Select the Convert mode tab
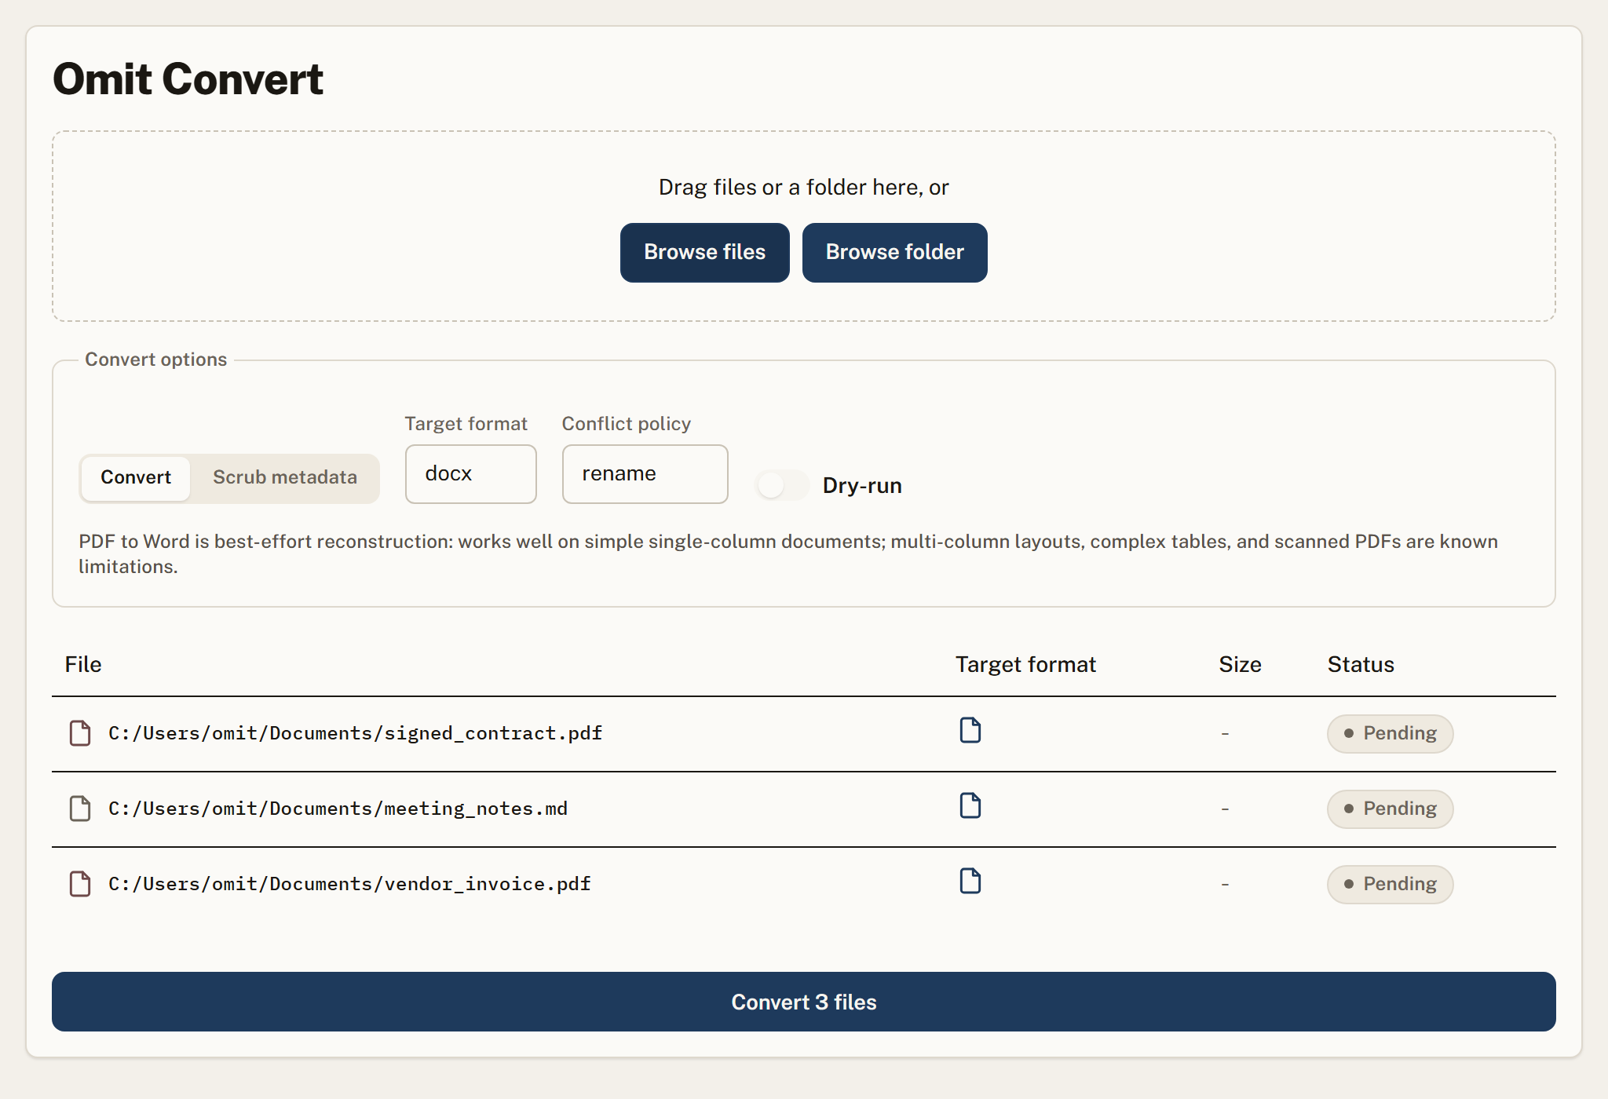1608x1099 pixels. (x=136, y=478)
